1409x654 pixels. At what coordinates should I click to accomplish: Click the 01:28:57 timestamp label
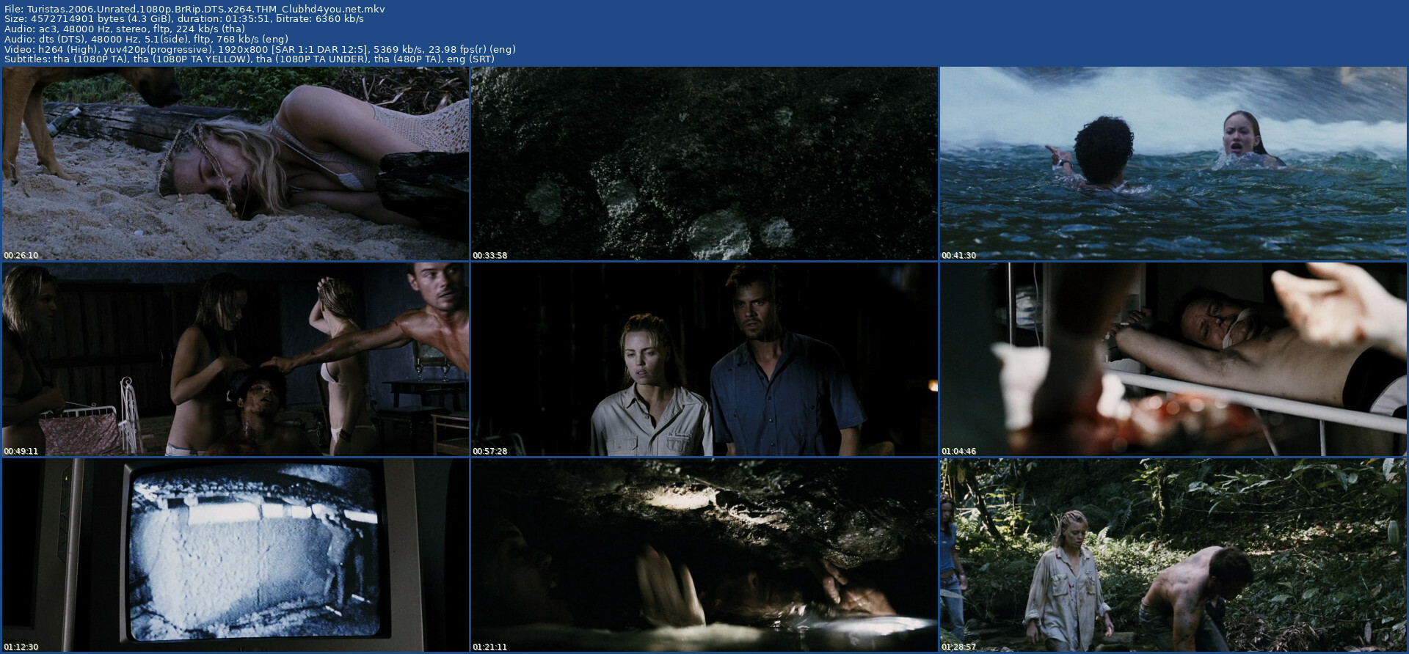(x=959, y=647)
